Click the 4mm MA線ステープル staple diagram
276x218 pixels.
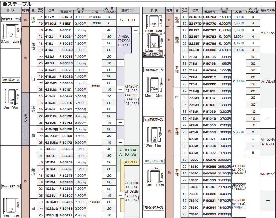pos(154,136)
